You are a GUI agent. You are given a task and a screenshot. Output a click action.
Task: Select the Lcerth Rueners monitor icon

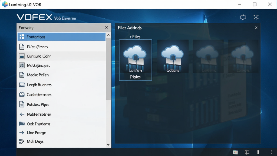click(22, 85)
